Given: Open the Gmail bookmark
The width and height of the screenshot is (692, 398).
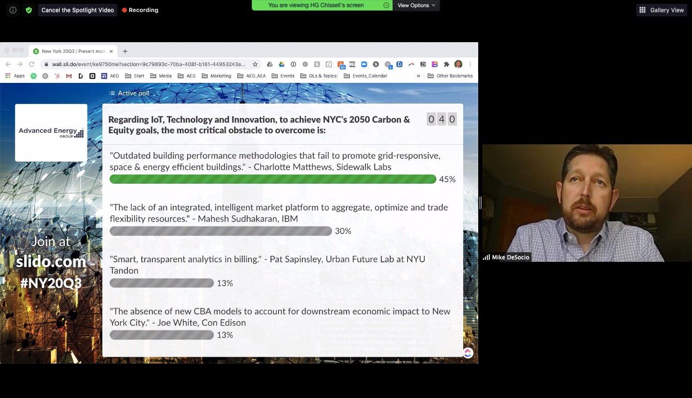Looking at the screenshot, I should pos(69,76).
